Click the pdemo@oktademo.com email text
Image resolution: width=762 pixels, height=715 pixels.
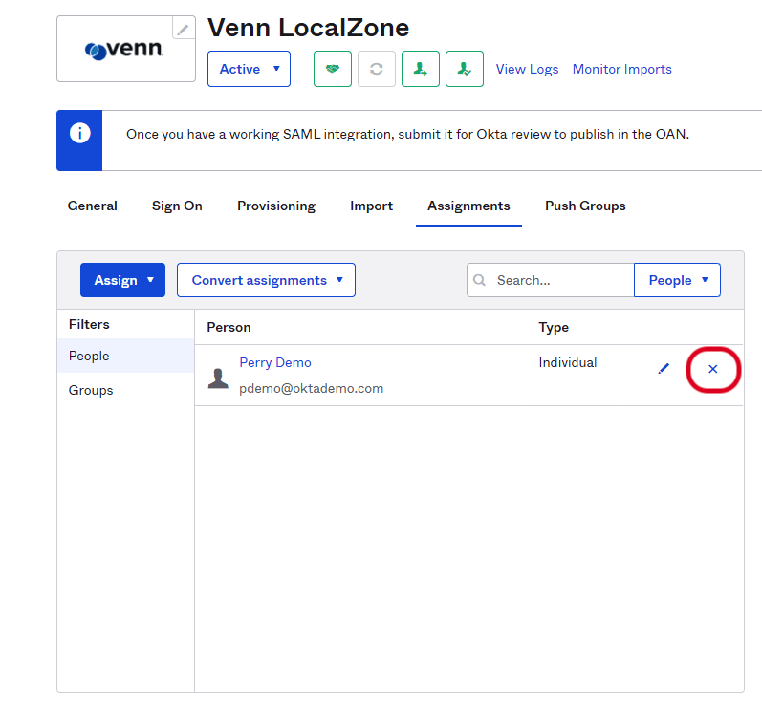point(311,389)
